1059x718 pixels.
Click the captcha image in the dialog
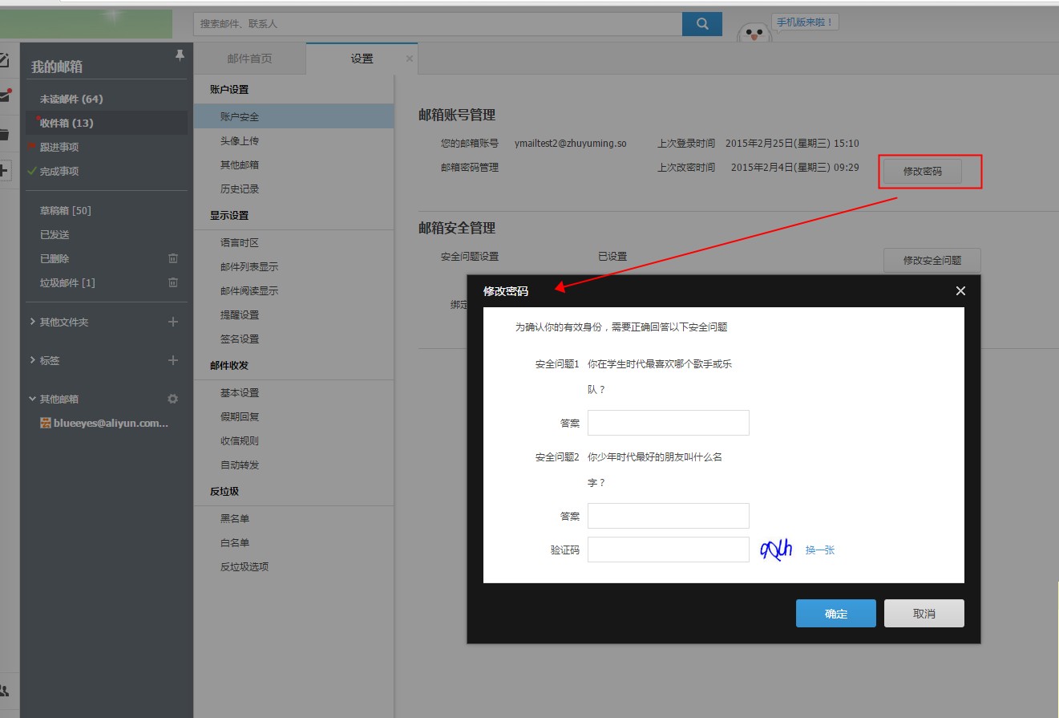pos(776,550)
